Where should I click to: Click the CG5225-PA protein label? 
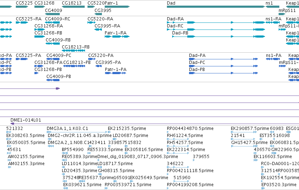point(28,55)
